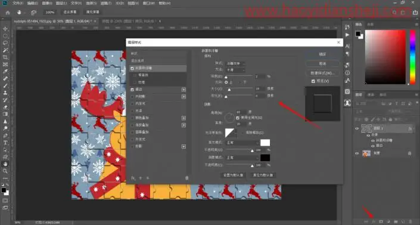Viewport: 420px width, 225px height.
Task: Toggle the Use Global Light checkbox
Action: [x=238, y=118]
